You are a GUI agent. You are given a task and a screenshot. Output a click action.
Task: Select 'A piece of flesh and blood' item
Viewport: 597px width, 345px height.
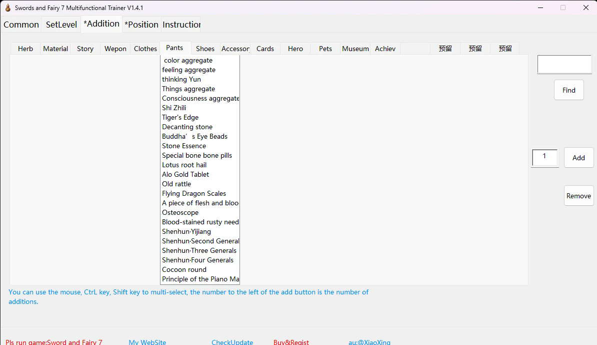point(200,203)
